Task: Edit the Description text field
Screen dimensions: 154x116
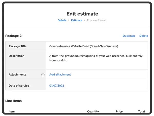Action: [x=97, y=60]
